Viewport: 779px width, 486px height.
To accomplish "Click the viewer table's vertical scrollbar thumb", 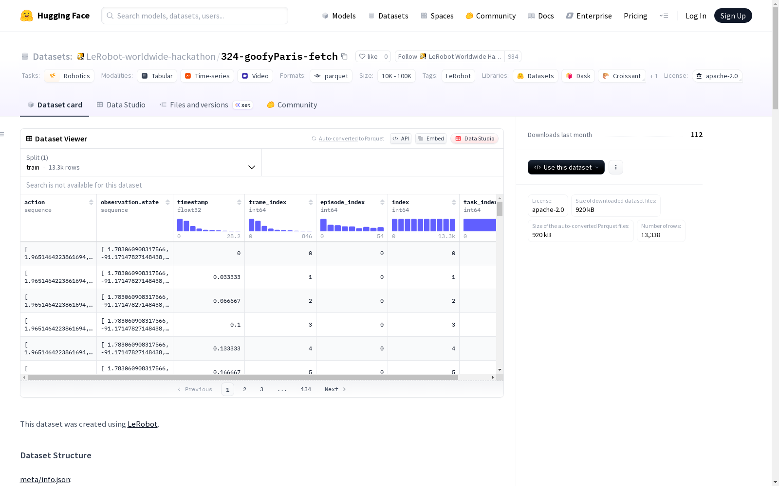I will (x=500, y=209).
